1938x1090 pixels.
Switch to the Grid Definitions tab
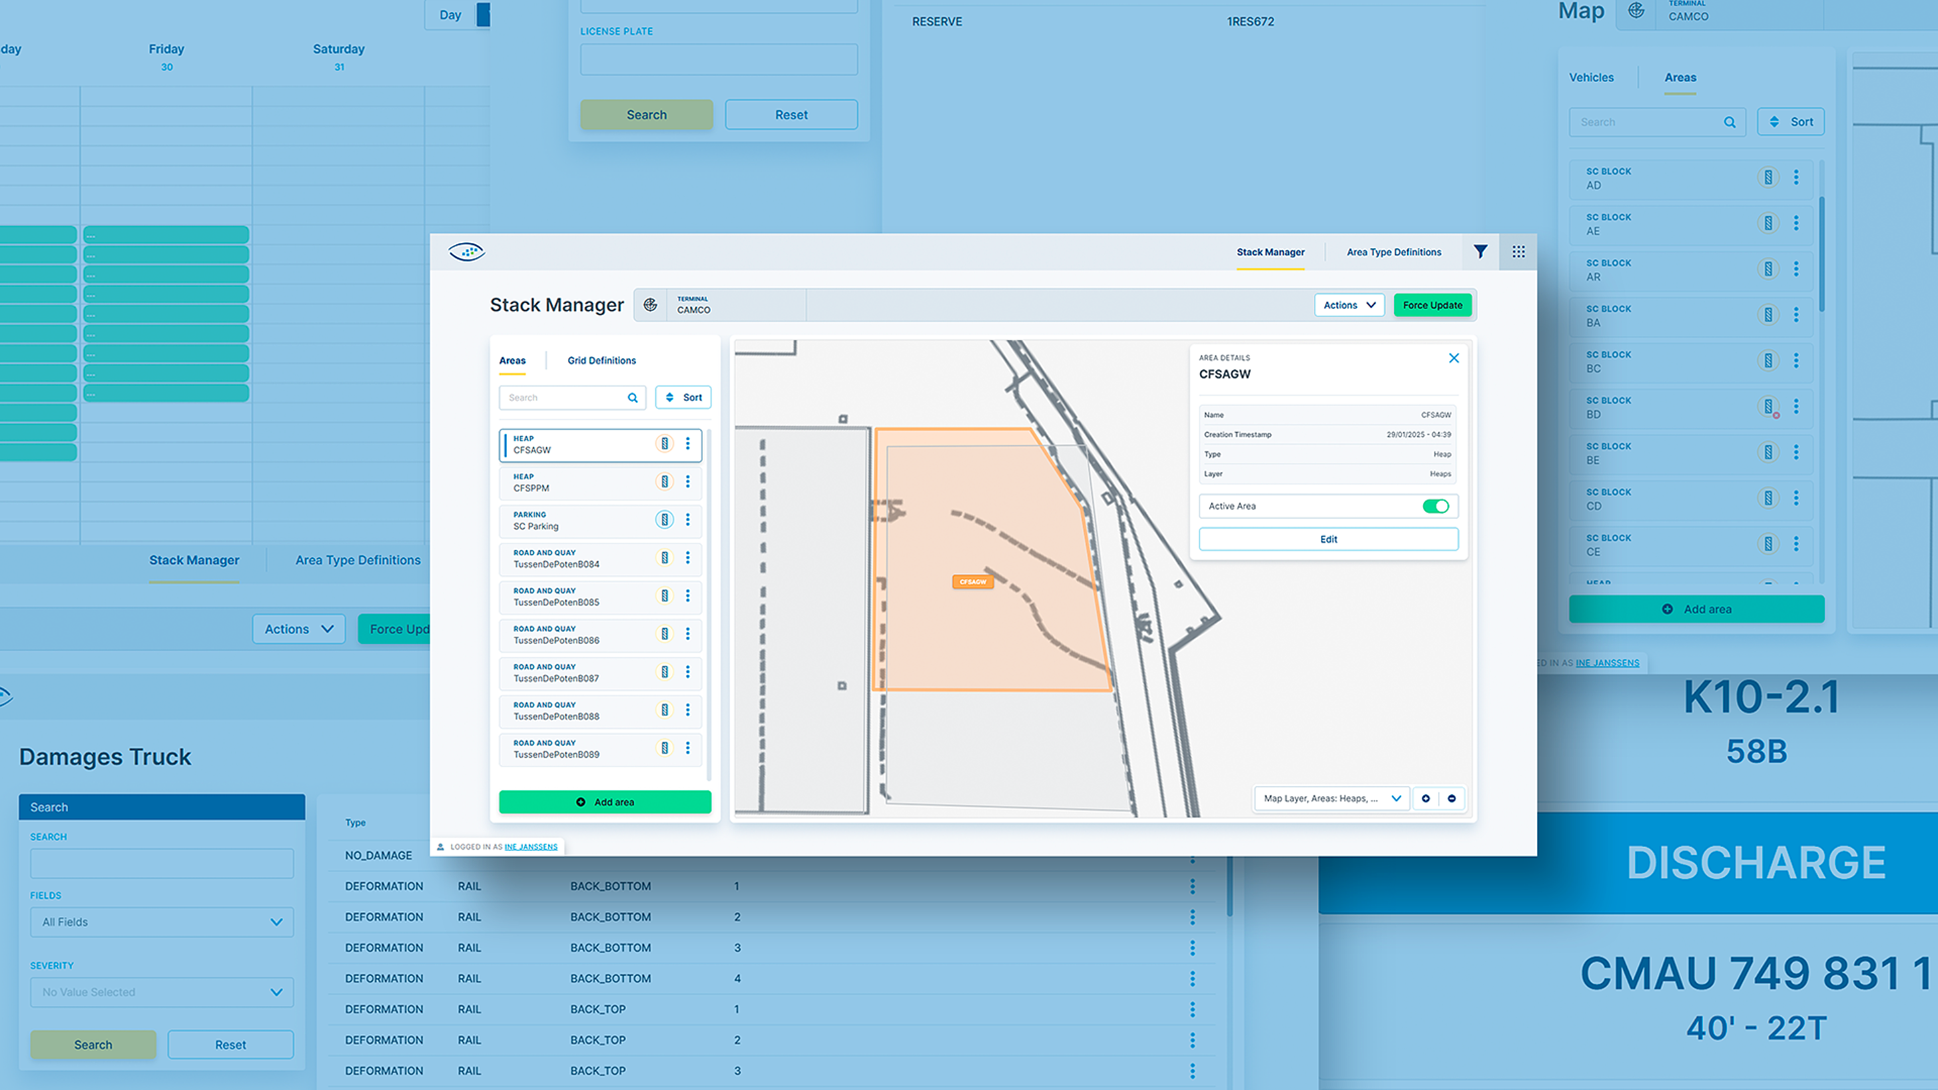[601, 360]
